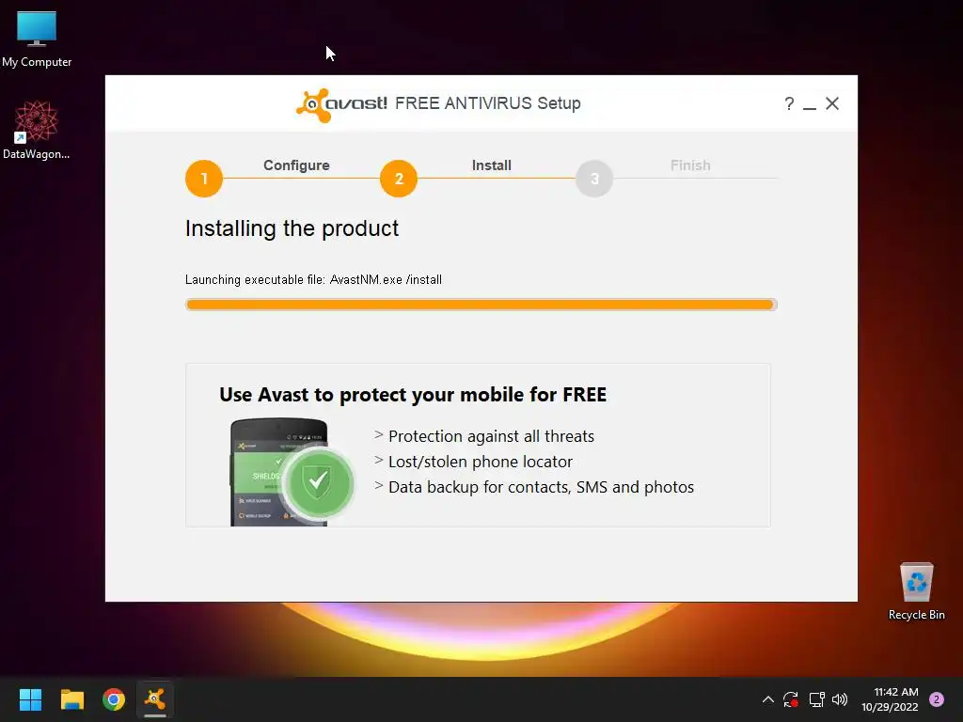Open notifications badge showing 2
Screen dimensions: 963x722
(937, 699)
